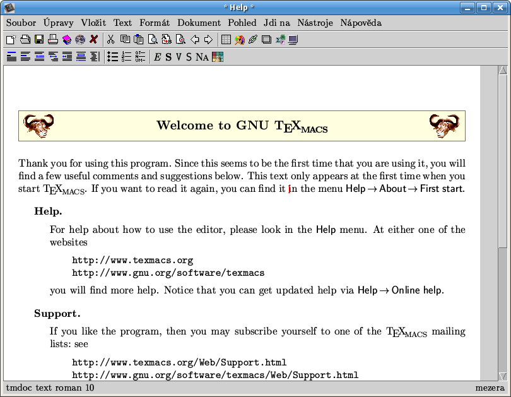The width and height of the screenshot is (511, 397).
Task: Save the document with the floppy disk icon
Action: pos(39,40)
